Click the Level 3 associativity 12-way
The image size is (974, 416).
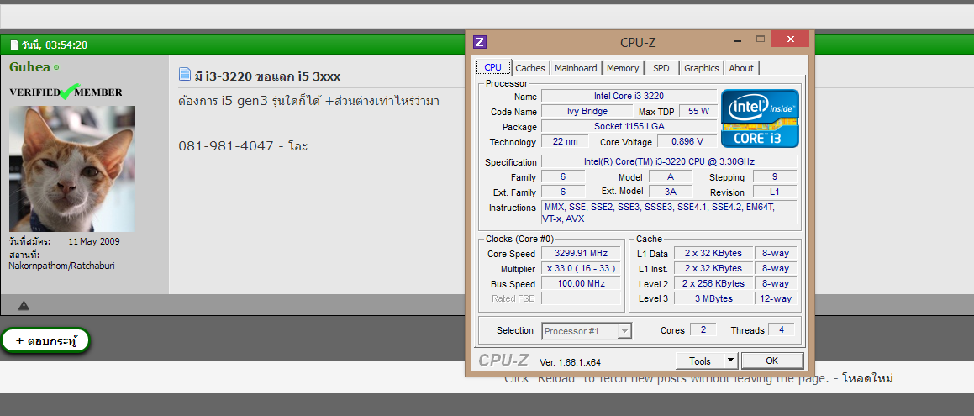tap(776, 298)
